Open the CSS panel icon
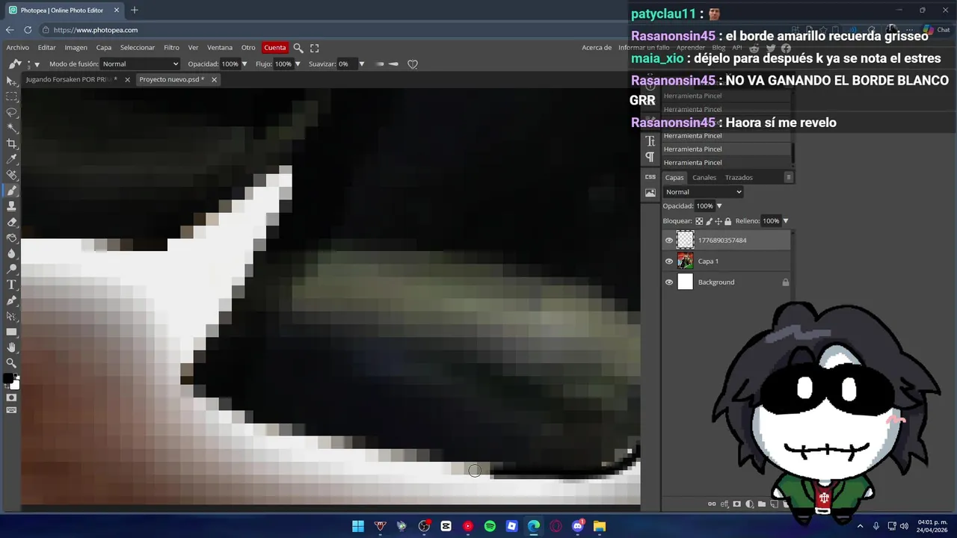Viewport: 957px width, 538px height. [x=650, y=177]
